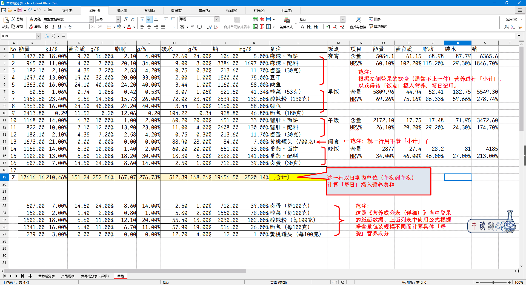The width and height of the screenshot is (526, 285).
Task: Click the zoom slider in status bar
Action: pos(493,282)
